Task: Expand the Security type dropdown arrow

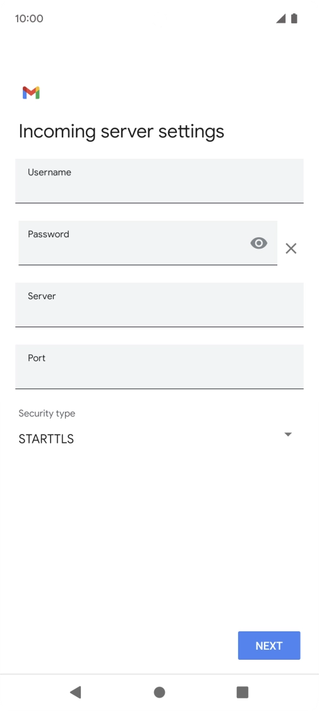Action: pos(288,435)
